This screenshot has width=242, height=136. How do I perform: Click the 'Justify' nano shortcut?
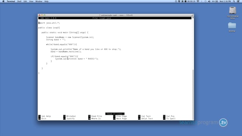(x=69, y=119)
